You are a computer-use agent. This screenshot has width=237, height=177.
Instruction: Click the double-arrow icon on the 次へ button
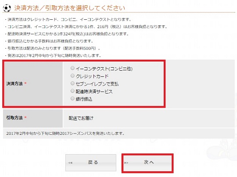(126, 163)
